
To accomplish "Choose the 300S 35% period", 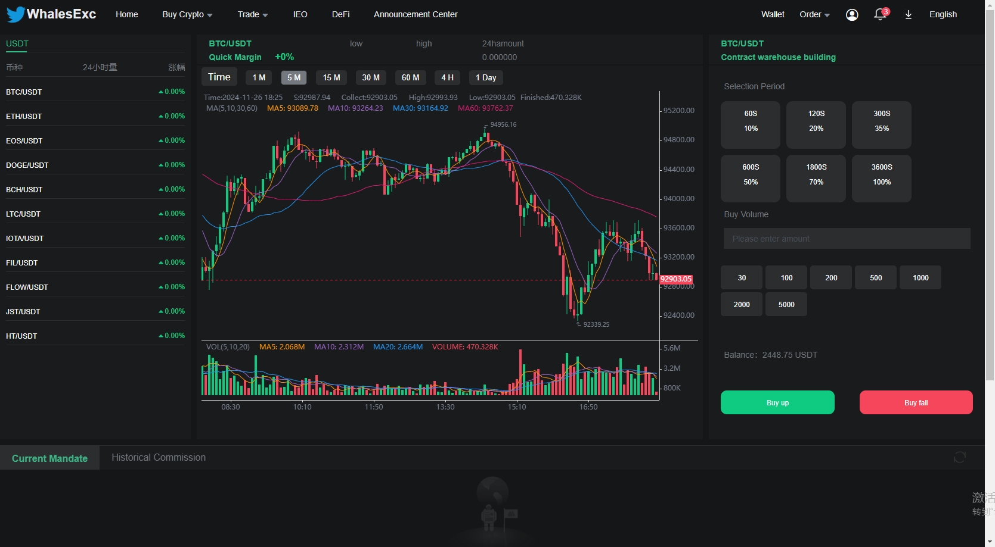I will [x=882, y=125].
